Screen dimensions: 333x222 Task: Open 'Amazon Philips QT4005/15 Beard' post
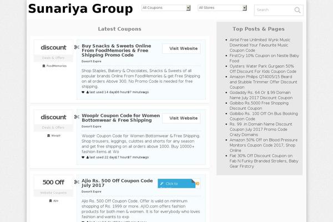tap(263, 82)
